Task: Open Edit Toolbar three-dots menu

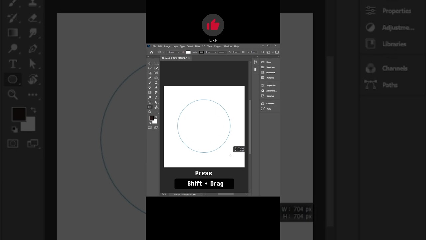Action: point(156,112)
